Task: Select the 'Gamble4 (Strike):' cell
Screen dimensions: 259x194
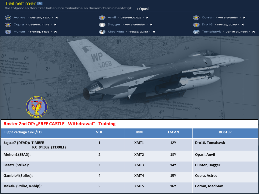Action: point(38,177)
